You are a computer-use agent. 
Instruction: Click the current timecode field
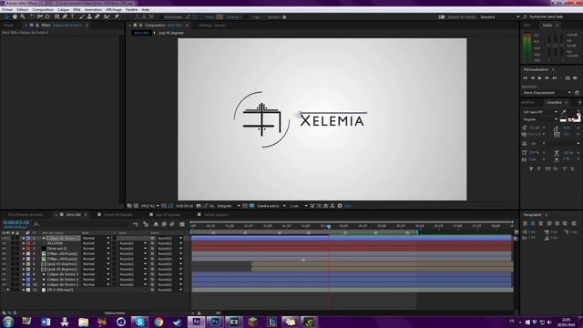click(x=16, y=222)
